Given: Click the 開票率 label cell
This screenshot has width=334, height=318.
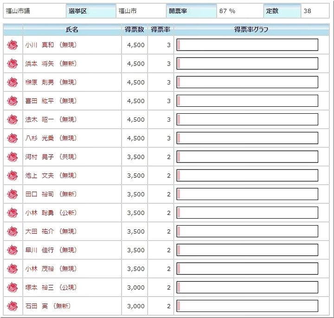Looking at the screenshot, I should click(191, 11).
